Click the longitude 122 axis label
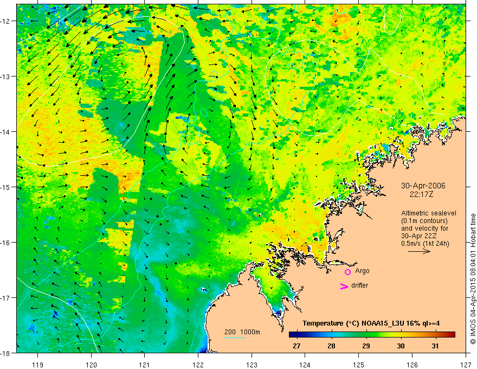 [198, 365]
